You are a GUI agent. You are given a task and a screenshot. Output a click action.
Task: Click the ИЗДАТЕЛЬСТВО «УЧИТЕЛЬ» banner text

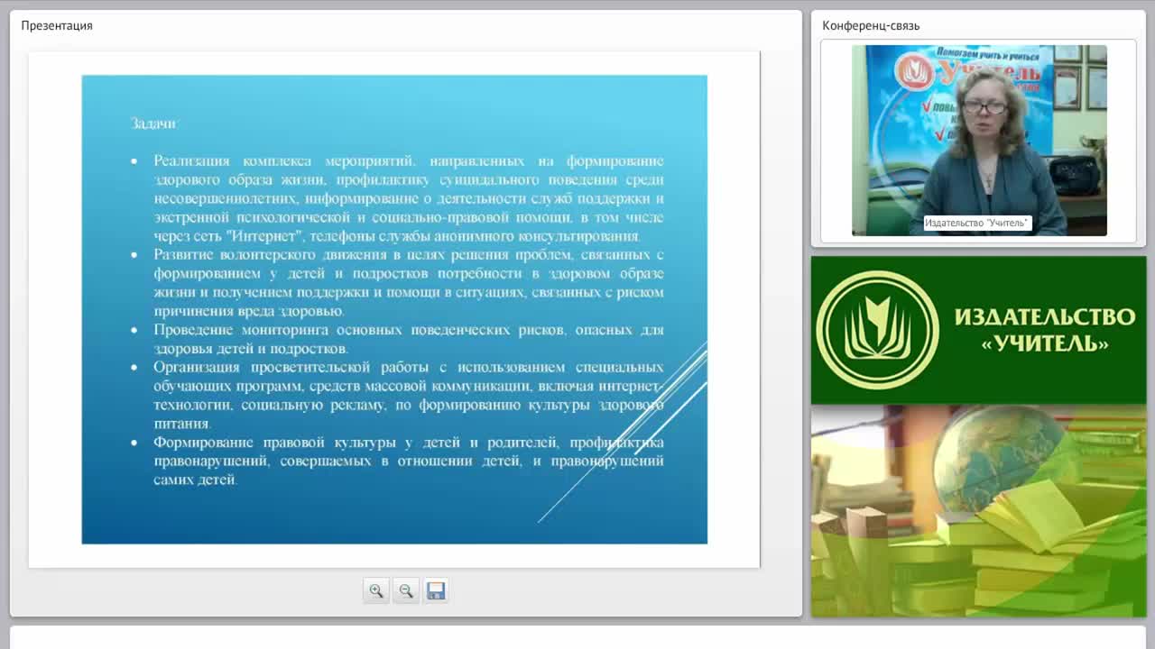click(1044, 330)
